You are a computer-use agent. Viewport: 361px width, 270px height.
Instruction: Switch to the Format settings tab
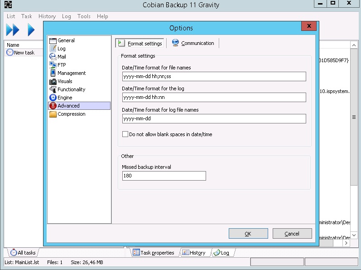coord(140,43)
